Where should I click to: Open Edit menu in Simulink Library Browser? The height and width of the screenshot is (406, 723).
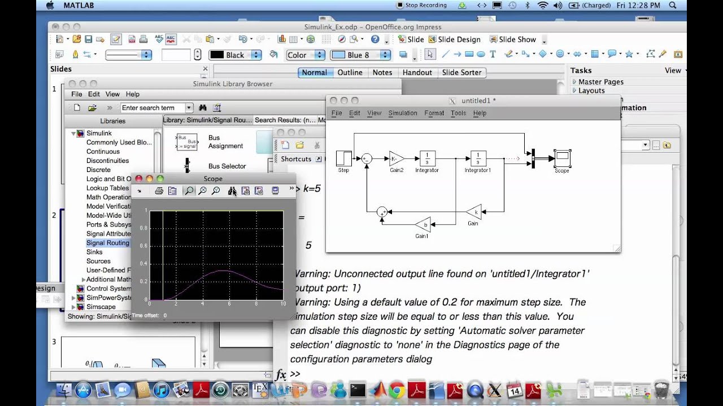click(94, 94)
